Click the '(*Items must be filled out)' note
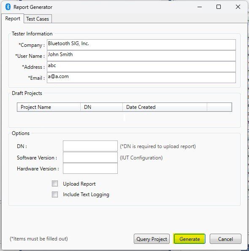 pyautogui.click(x=39, y=239)
